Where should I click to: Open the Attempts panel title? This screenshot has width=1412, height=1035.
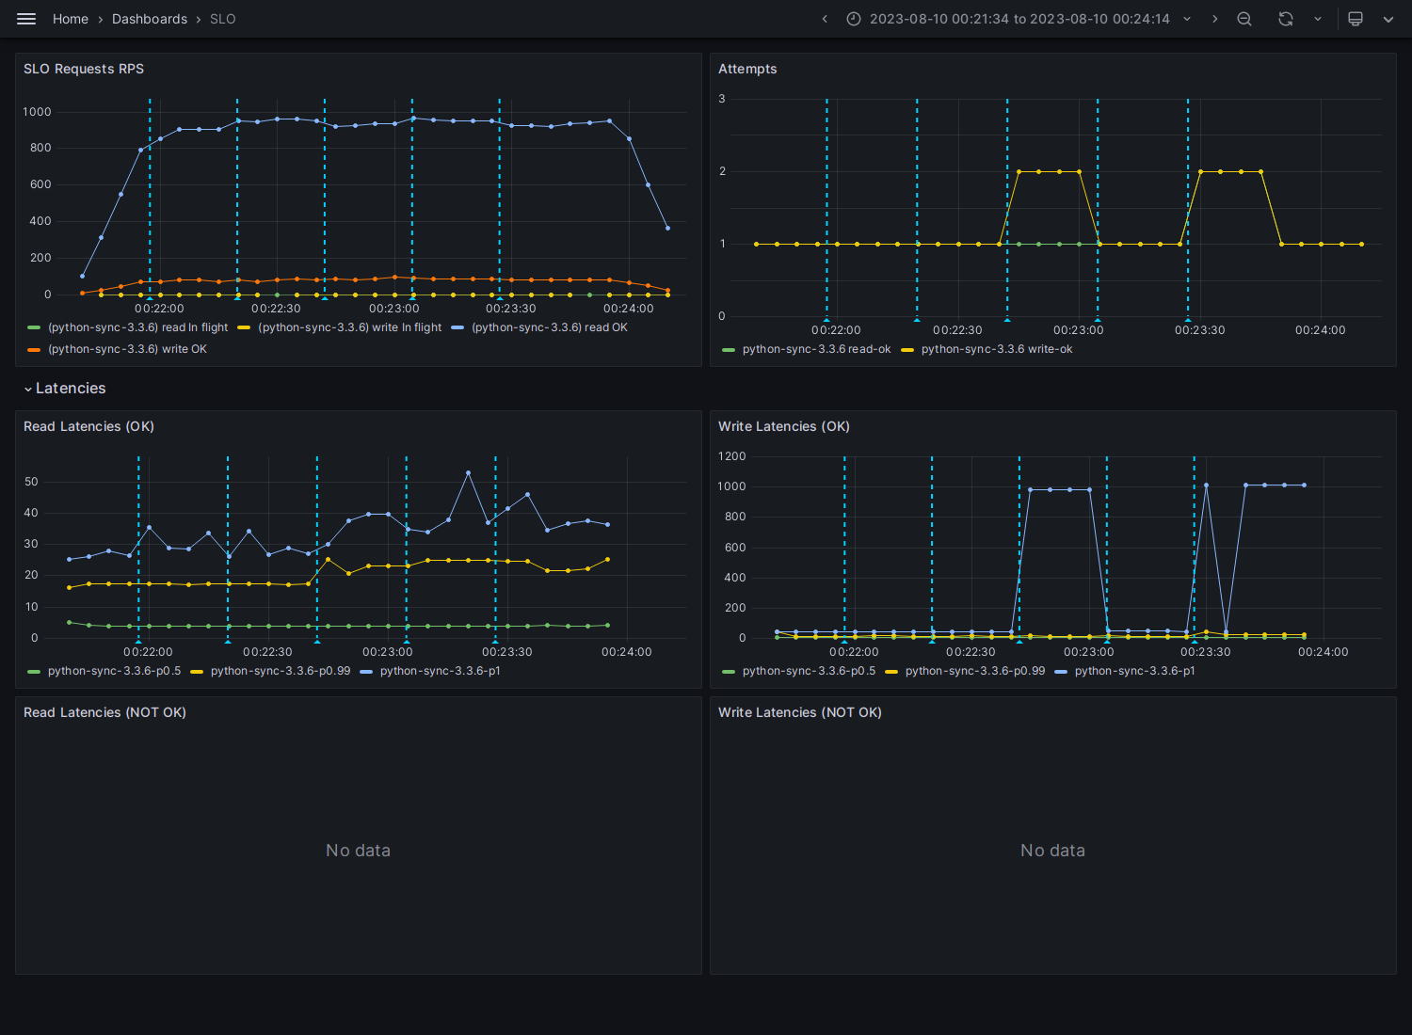(747, 69)
